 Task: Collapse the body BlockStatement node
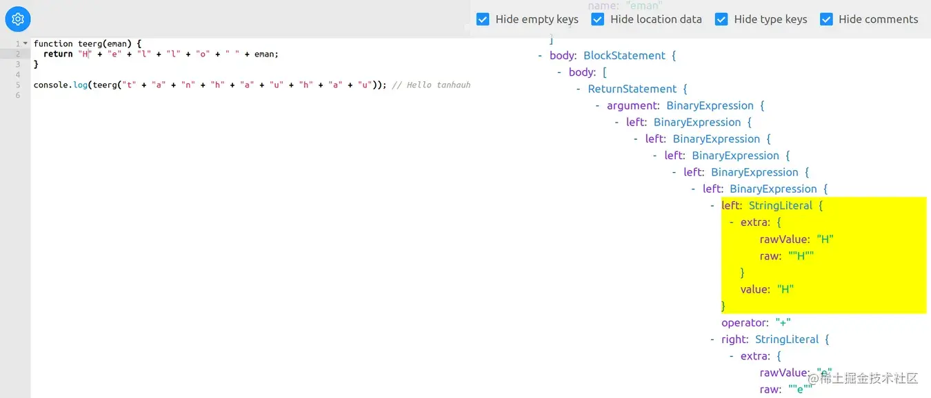point(541,56)
